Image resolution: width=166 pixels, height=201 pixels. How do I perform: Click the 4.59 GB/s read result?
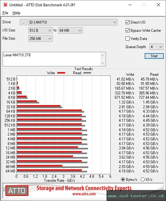[x=151, y=166]
